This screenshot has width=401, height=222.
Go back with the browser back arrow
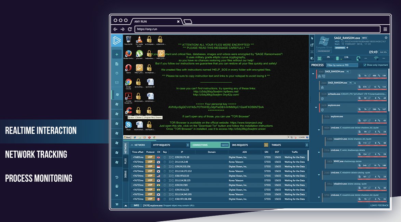[x=115, y=29]
